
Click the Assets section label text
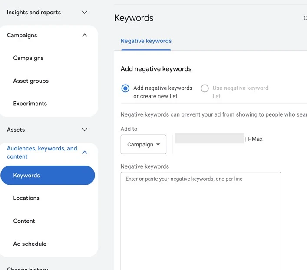point(16,130)
